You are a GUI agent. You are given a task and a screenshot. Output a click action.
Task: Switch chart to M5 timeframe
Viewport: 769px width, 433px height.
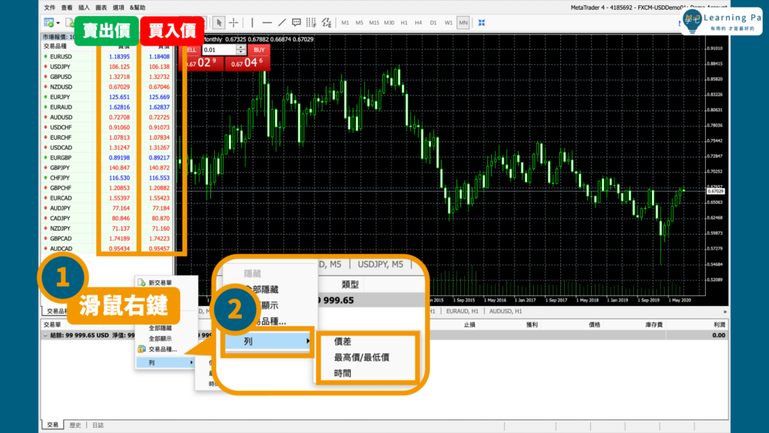click(x=360, y=23)
